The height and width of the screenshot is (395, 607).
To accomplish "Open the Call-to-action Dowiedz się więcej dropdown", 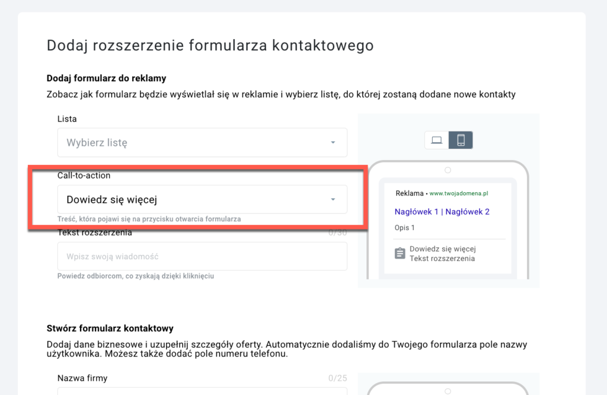I will (202, 199).
